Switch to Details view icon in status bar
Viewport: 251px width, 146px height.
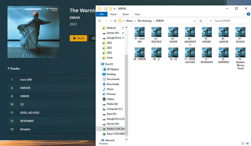[x=243, y=143]
